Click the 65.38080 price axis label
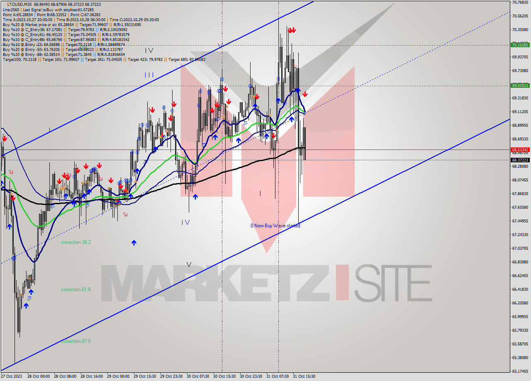531x381 pixels. tap(520, 358)
